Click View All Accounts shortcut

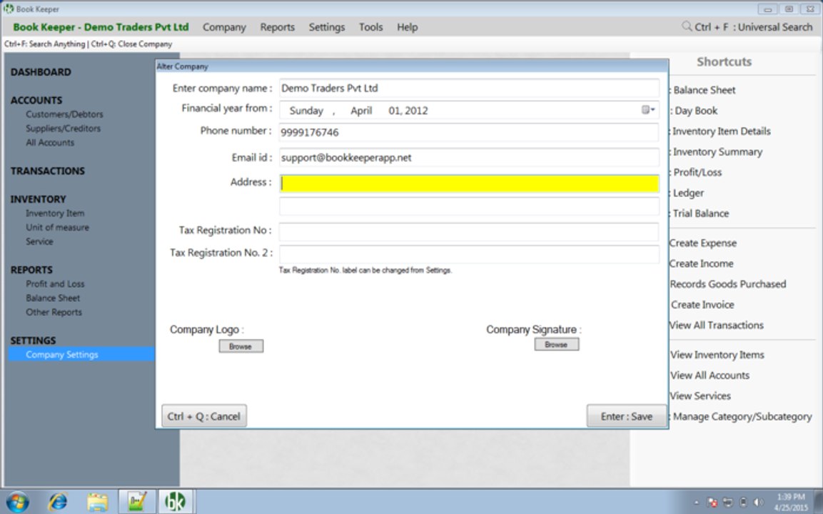click(x=710, y=376)
